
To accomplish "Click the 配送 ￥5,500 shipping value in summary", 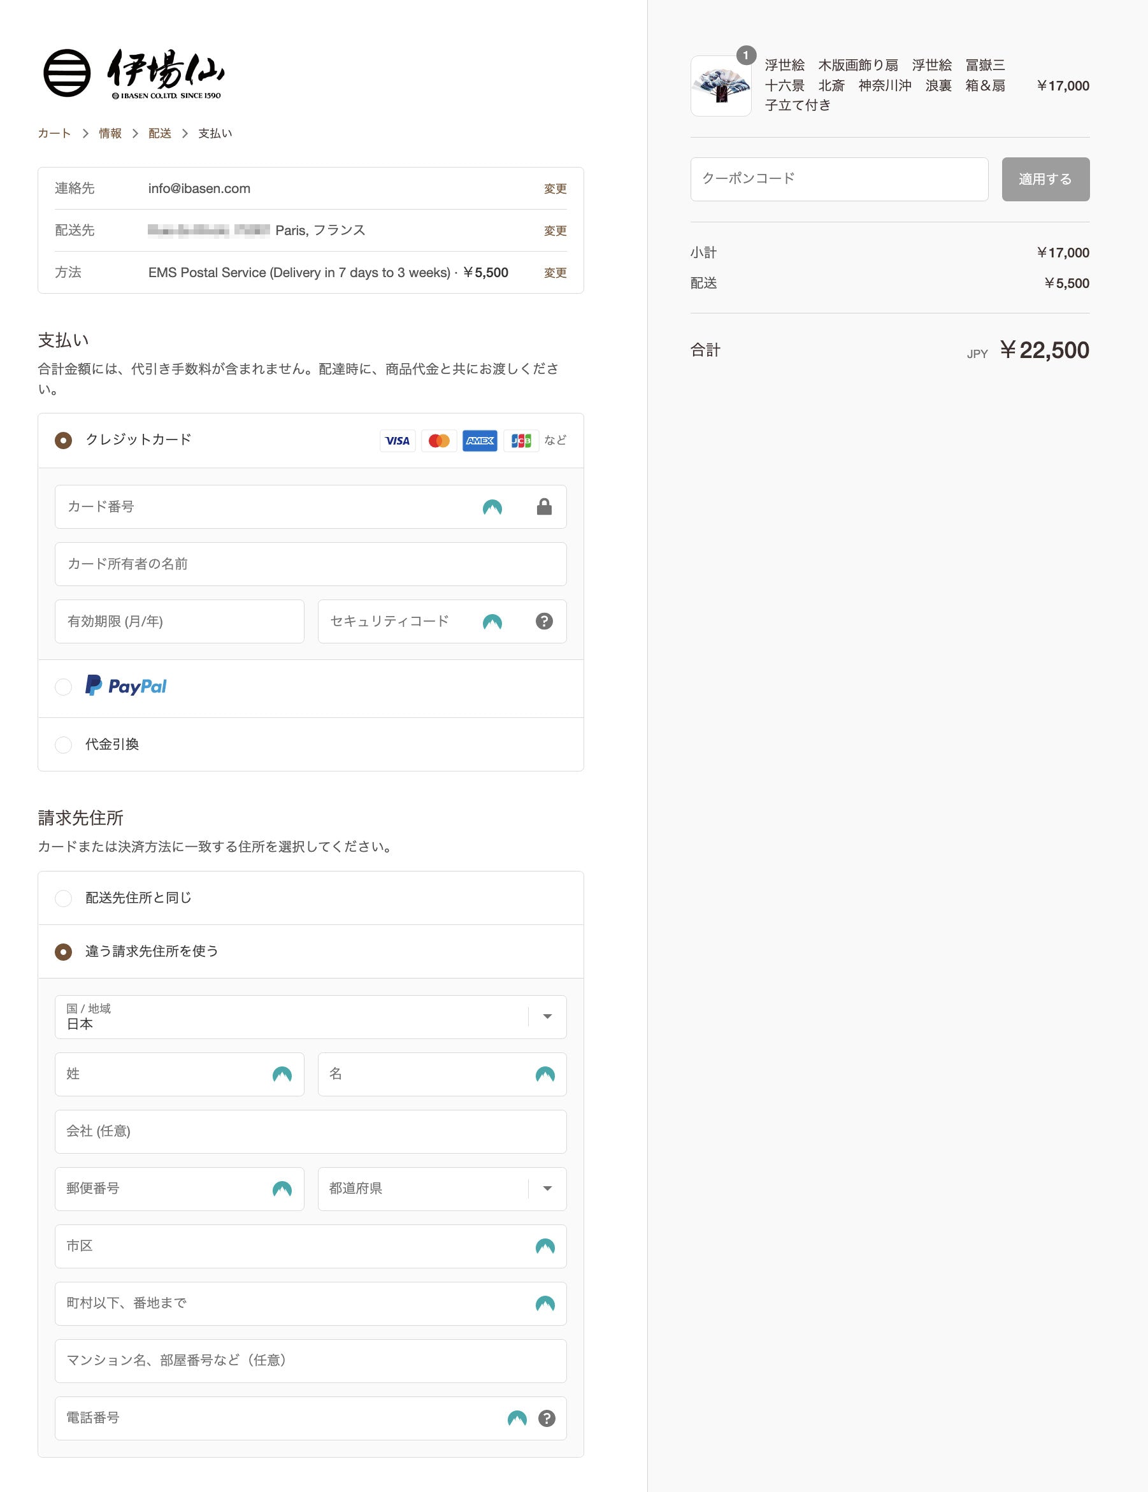I will coord(1066,283).
